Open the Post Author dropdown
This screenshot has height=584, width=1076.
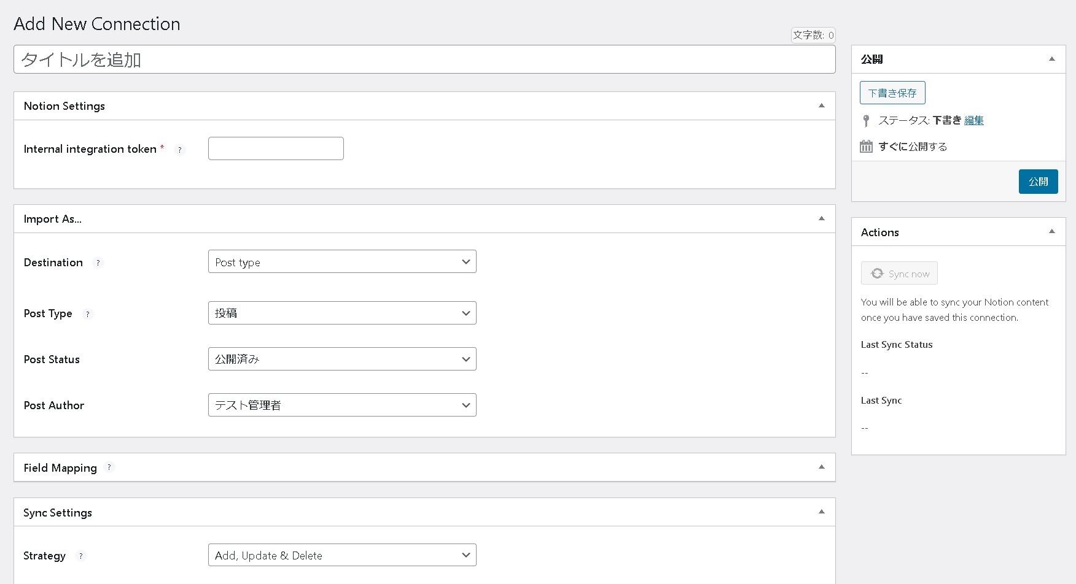[x=342, y=405]
